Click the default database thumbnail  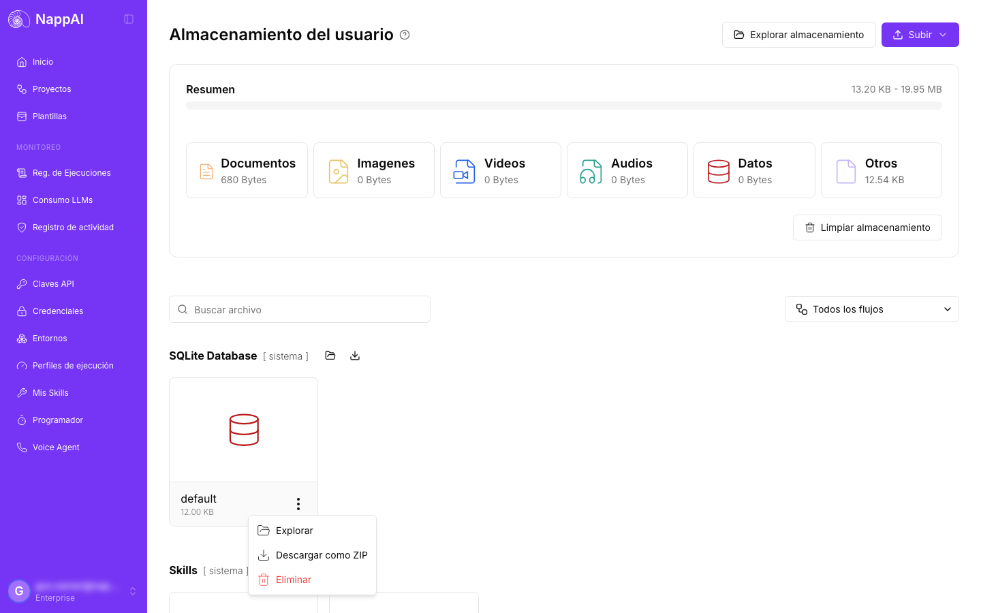click(244, 430)
